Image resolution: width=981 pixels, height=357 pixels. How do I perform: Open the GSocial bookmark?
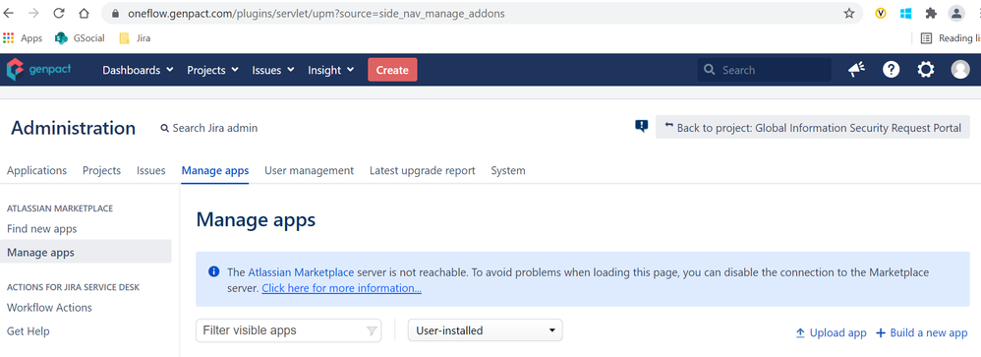(x=80, y=38)
